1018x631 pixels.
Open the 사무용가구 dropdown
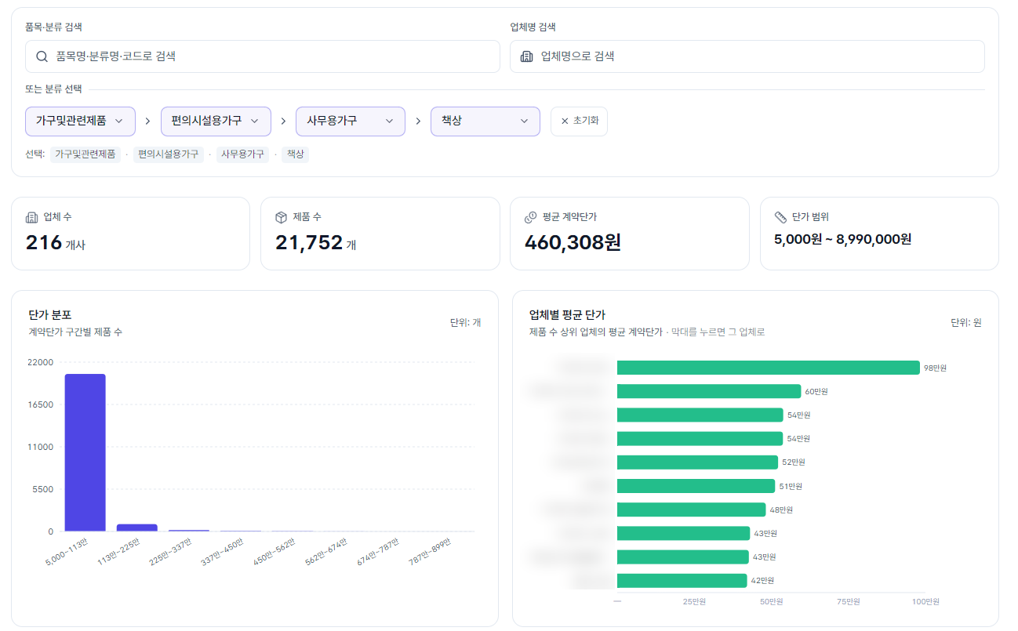[x=351, y=121]
